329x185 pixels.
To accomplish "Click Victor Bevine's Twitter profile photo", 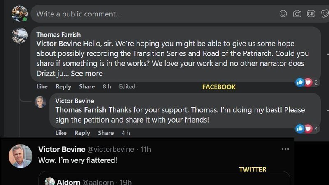I will 21,156.
